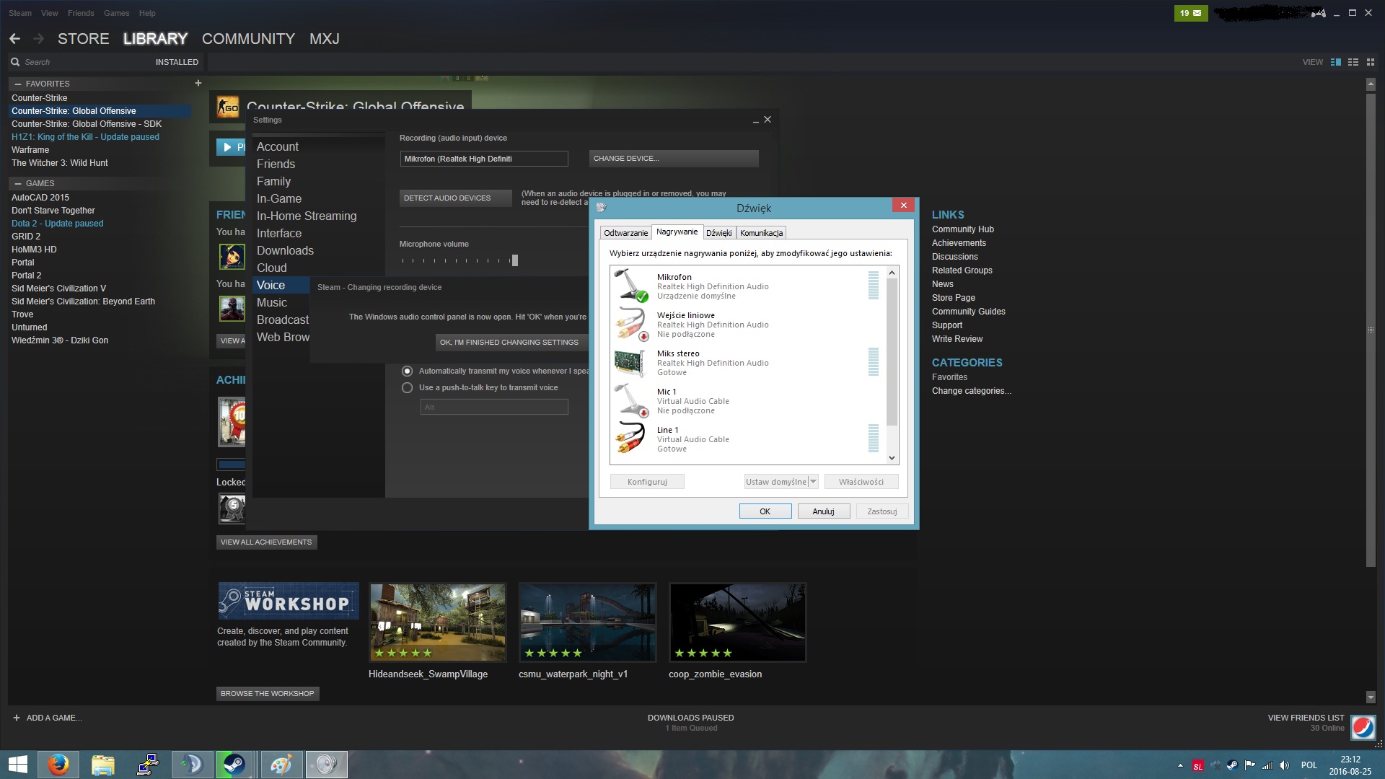Click the friend avatar in View Friends List
The height and width of the screenshot is (779, 1385).
click(1363, 728)
